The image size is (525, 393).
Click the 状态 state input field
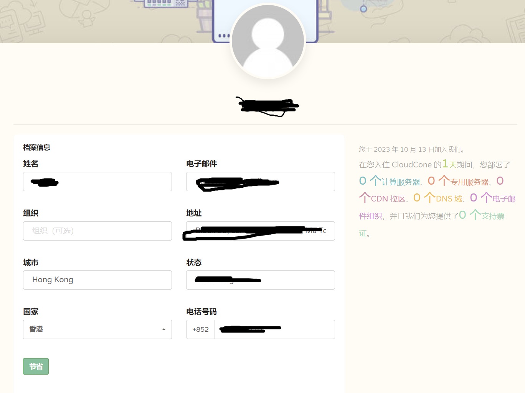pyautogui.click(x=260, y=280)
